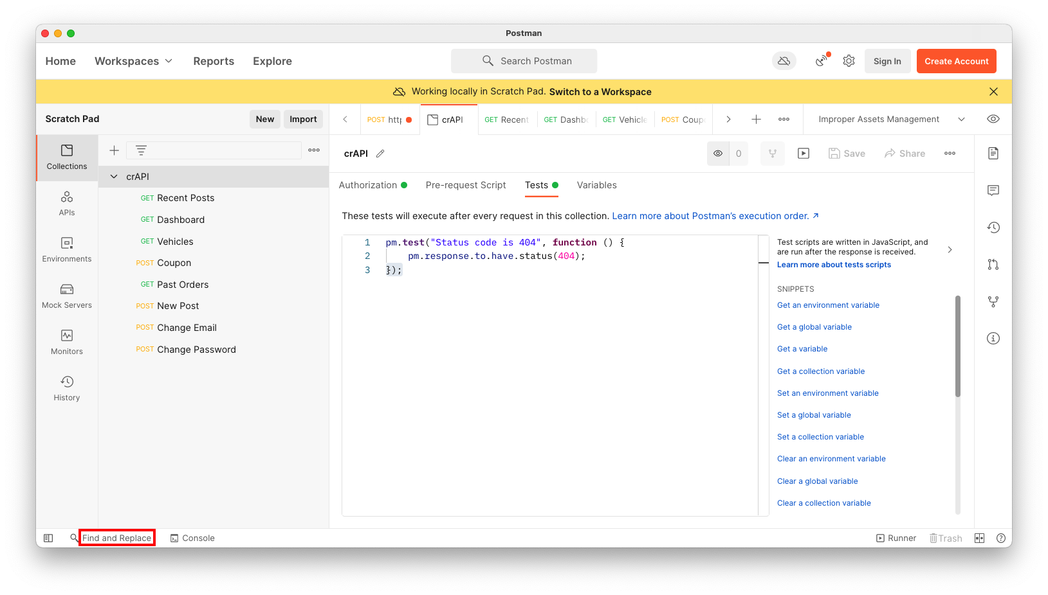Click the Import button
Viewport: 1048px width, 595px height.
pos(303,119)
